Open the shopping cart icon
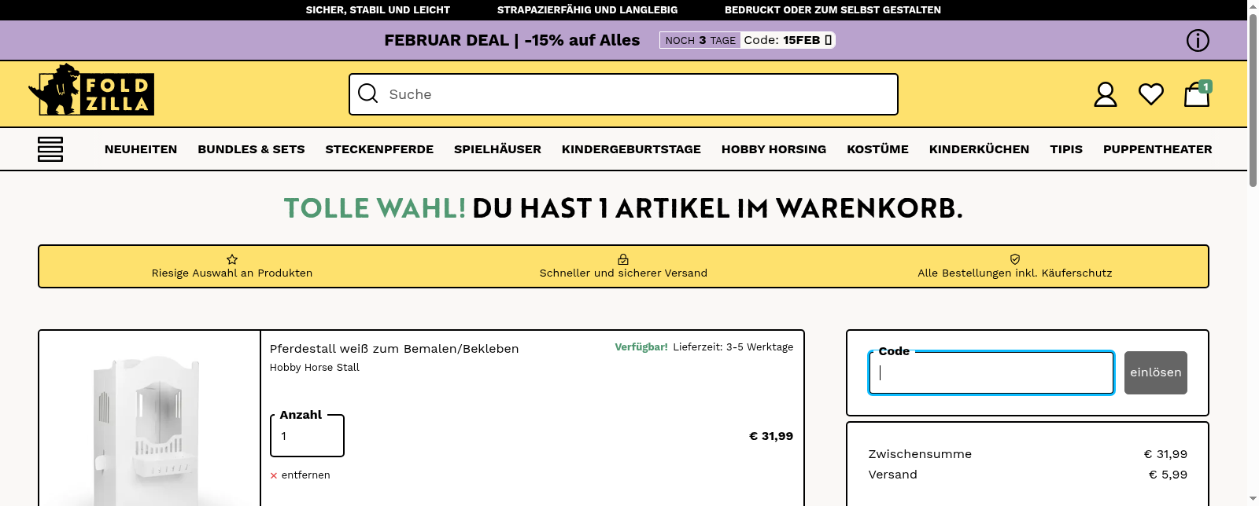Viewport: 1259px width, 506px height. [1197, 94]
